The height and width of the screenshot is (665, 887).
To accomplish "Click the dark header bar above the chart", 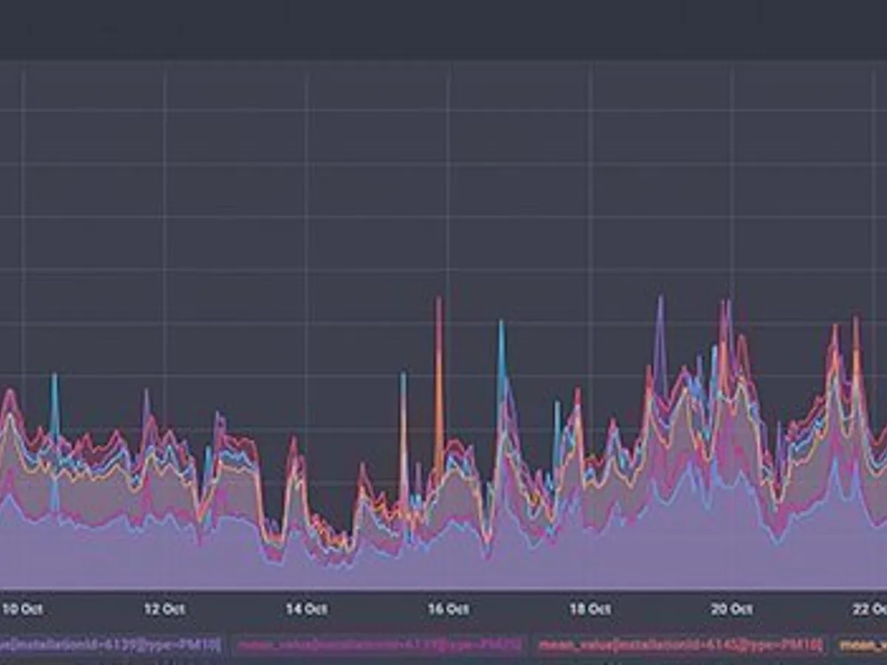I will click(443, 30).
